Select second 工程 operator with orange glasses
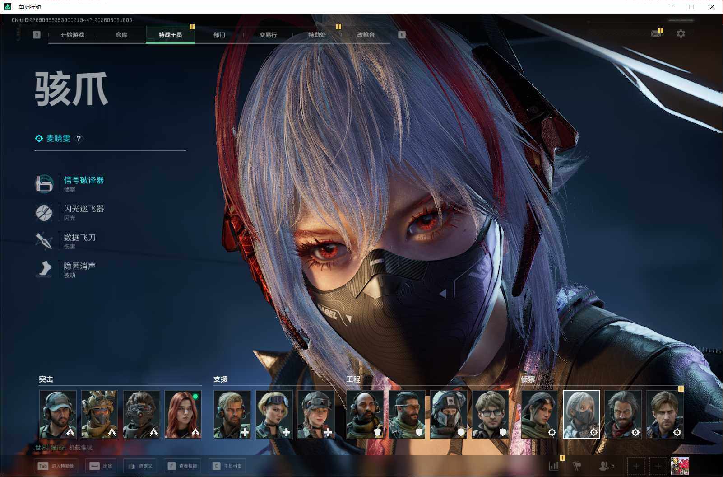 (407, 414)
